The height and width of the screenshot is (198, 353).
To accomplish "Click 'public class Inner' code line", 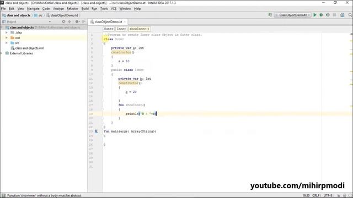I will tap(127, 70).
